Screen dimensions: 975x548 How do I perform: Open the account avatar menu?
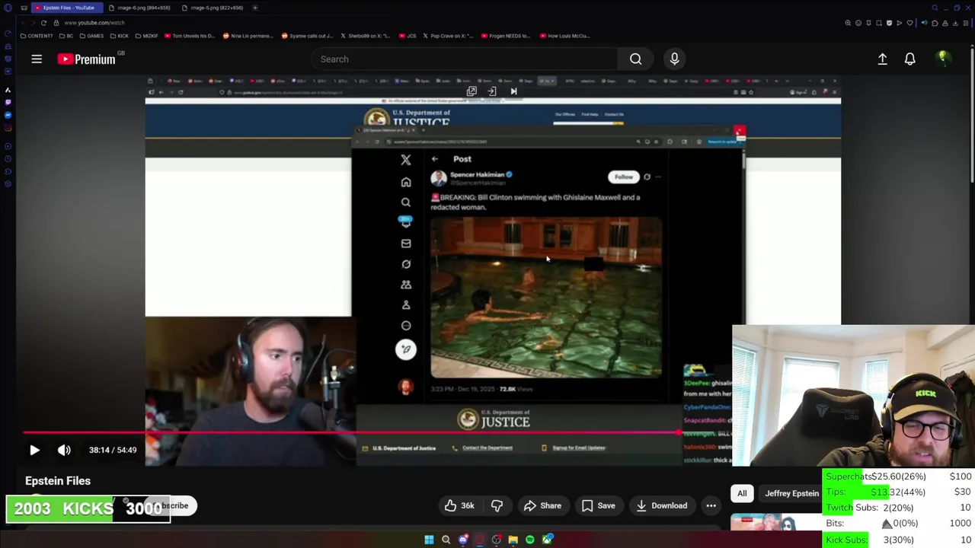[943, 59]
